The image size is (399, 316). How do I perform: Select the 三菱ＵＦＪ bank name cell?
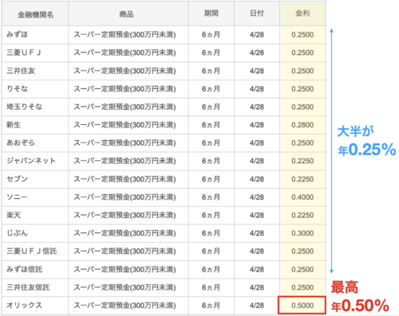pyautogui.click(x=35, y=53)
